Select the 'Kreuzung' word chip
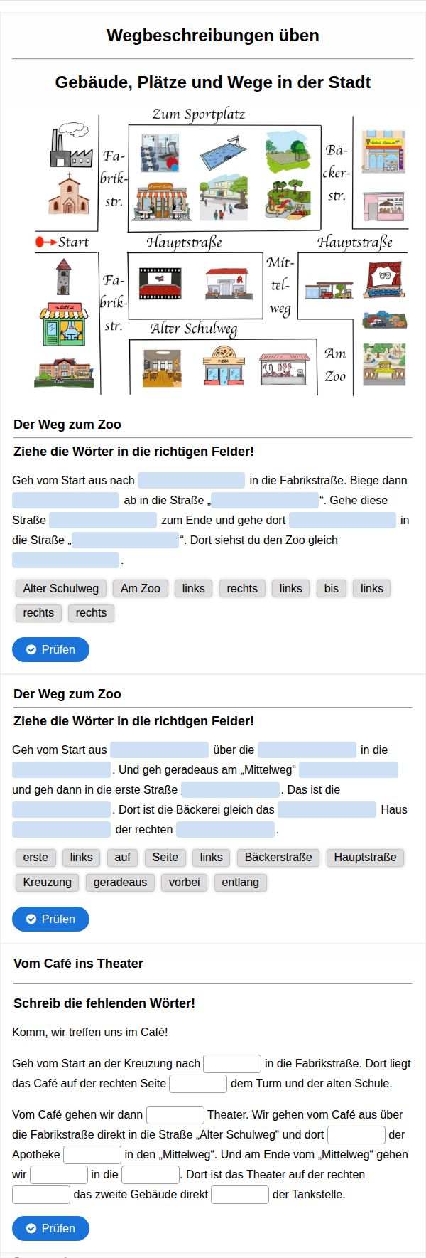 coord(48,883)
